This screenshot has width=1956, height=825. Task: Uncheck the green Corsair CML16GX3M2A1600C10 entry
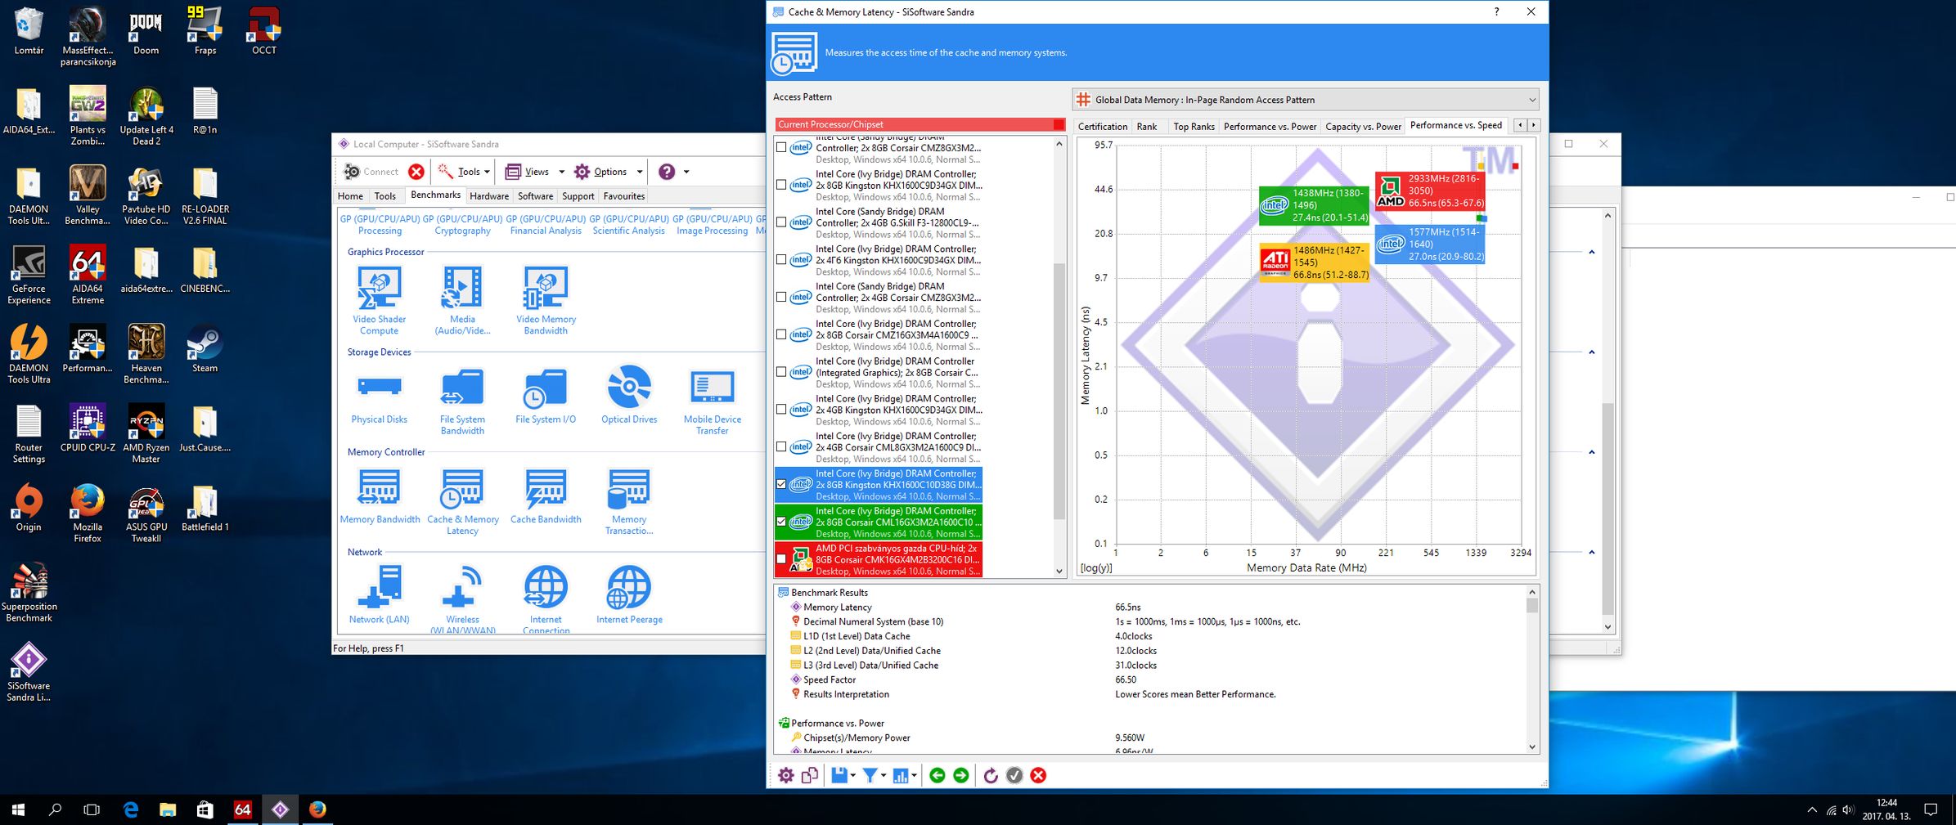coord(781,522)
